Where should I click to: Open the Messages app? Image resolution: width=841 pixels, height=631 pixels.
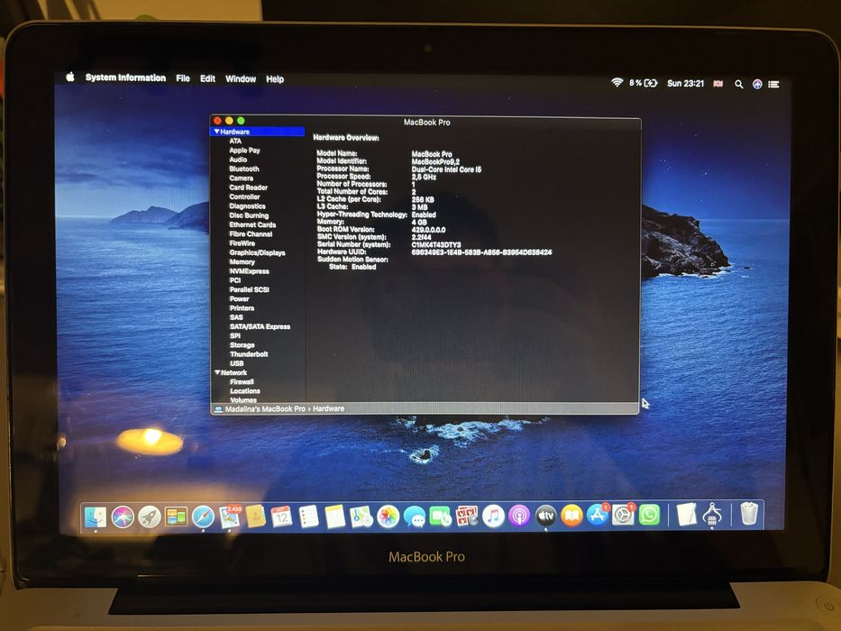[x=415, y=517]
